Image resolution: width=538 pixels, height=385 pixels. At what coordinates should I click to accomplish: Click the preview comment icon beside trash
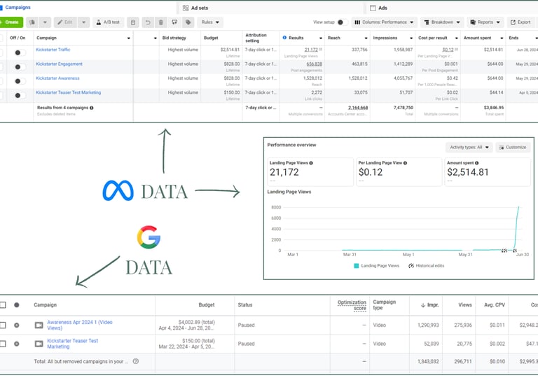[x=174, y=22]
